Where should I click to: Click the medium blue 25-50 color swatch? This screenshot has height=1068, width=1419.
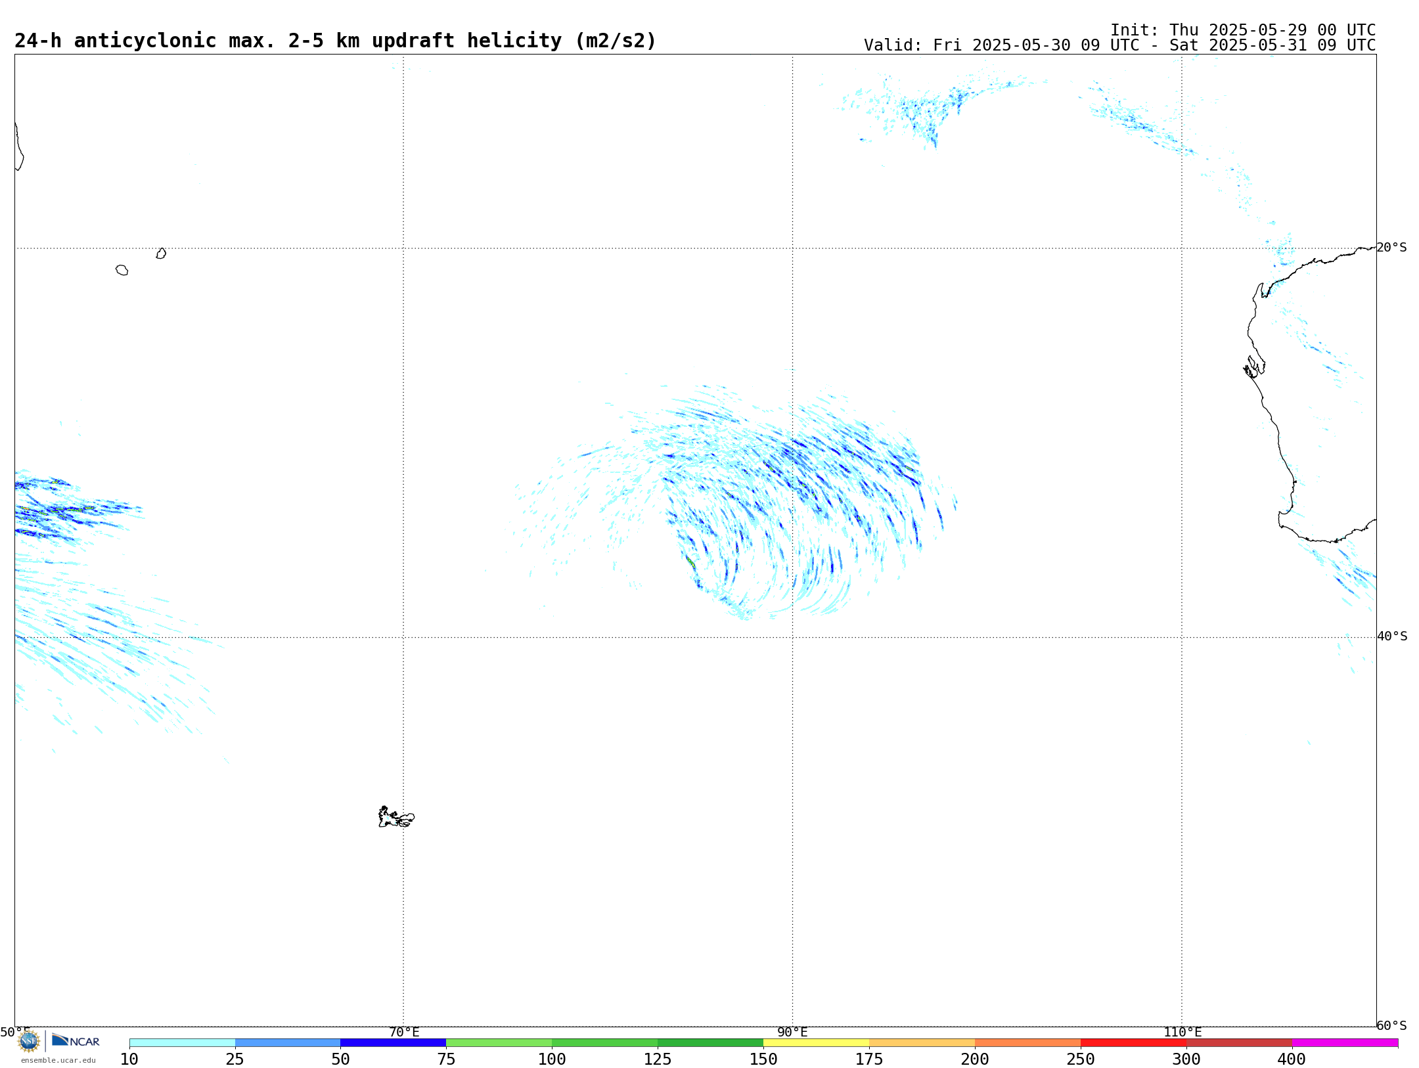[x=288, y=1043]
